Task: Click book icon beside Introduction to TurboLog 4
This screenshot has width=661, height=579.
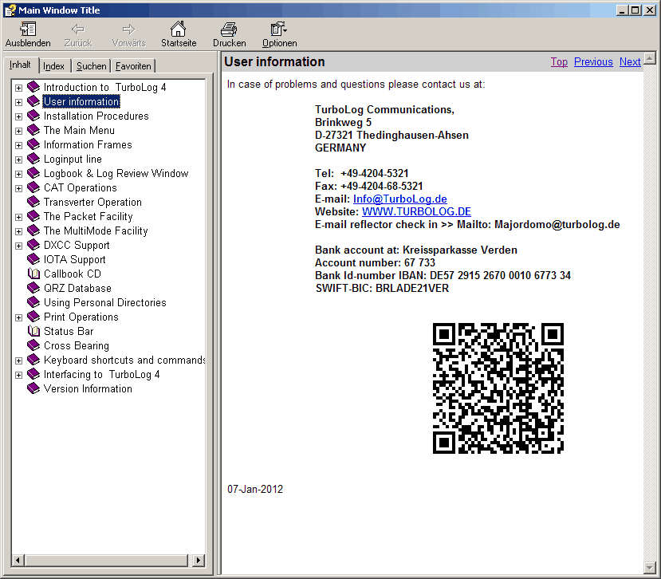Action: click(33, 87)
